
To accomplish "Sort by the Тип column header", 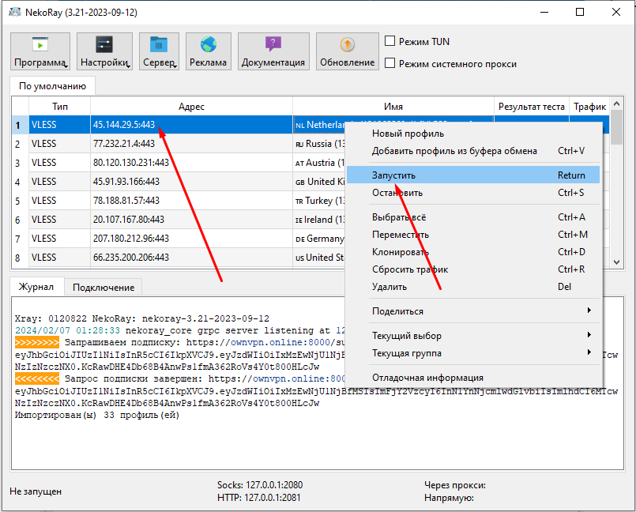I will tap(59, 107).
